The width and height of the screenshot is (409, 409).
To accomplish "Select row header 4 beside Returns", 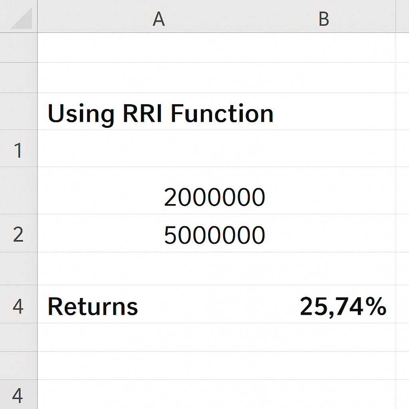I will coord(18,304).
